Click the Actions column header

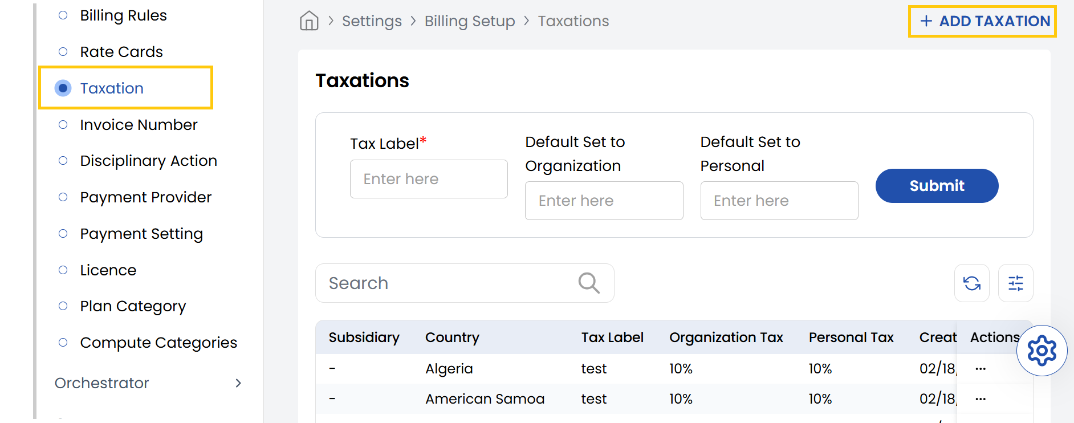(x=995, y=337)
